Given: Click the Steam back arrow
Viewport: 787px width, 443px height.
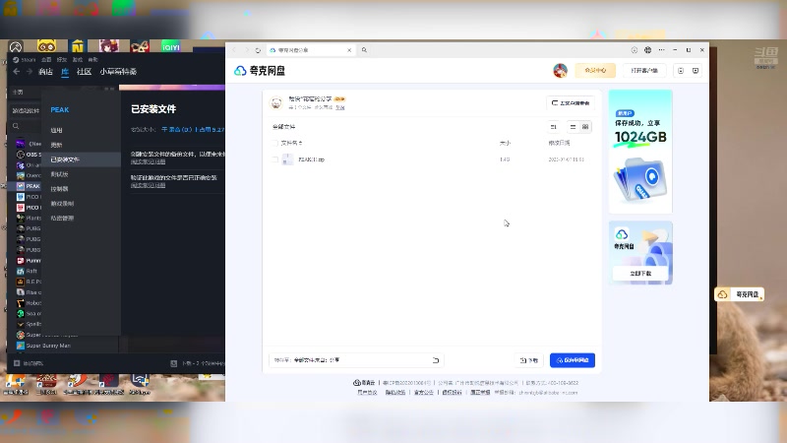Looking at the screenshot, I should (x=17, y=72).
